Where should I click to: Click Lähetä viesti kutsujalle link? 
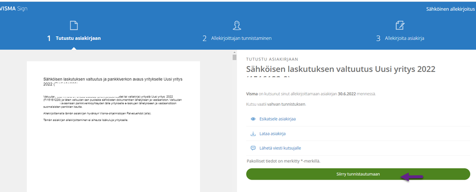280,148
